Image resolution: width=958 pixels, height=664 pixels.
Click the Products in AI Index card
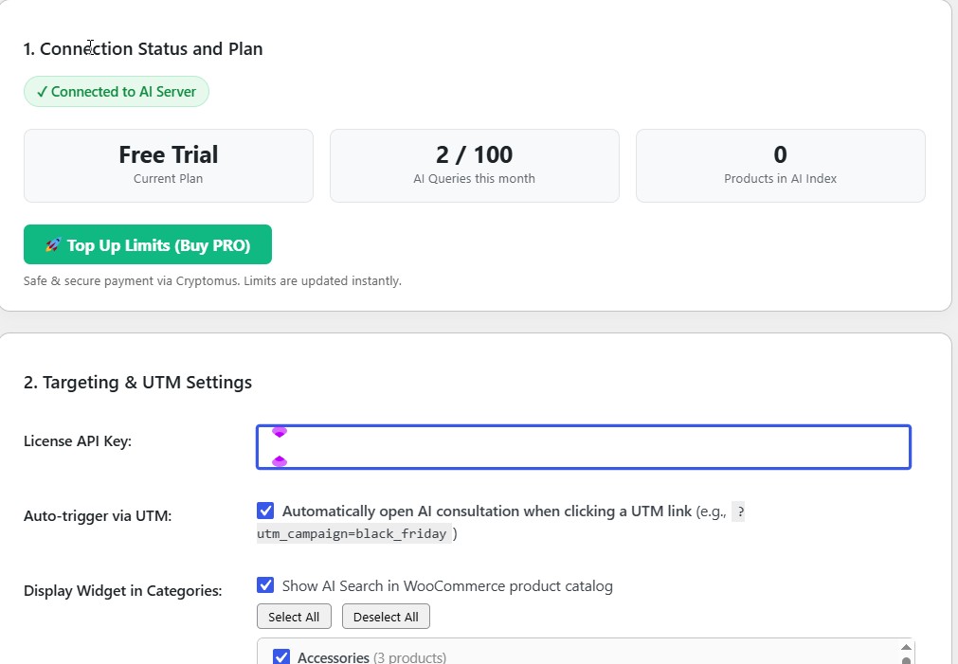coord(780,166)
